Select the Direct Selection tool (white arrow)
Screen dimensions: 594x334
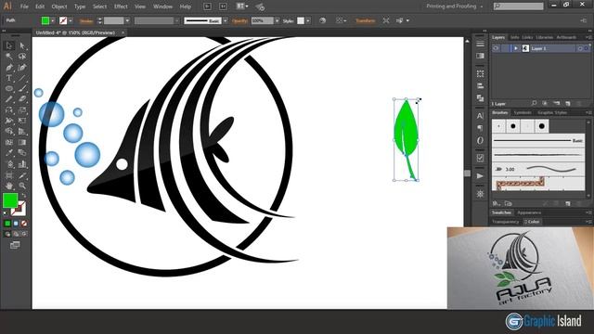pyautogui.click(x=22, y=45)
